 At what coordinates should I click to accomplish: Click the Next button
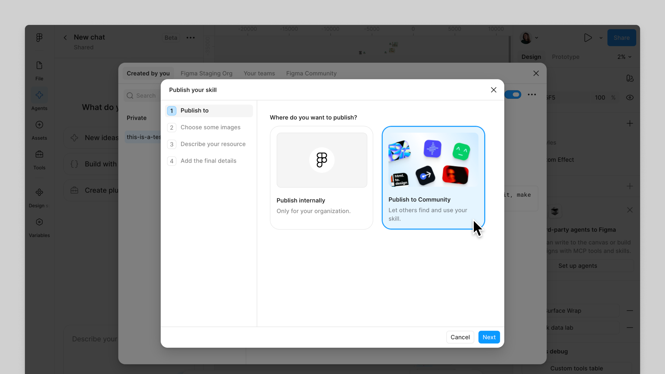[489, 337]
